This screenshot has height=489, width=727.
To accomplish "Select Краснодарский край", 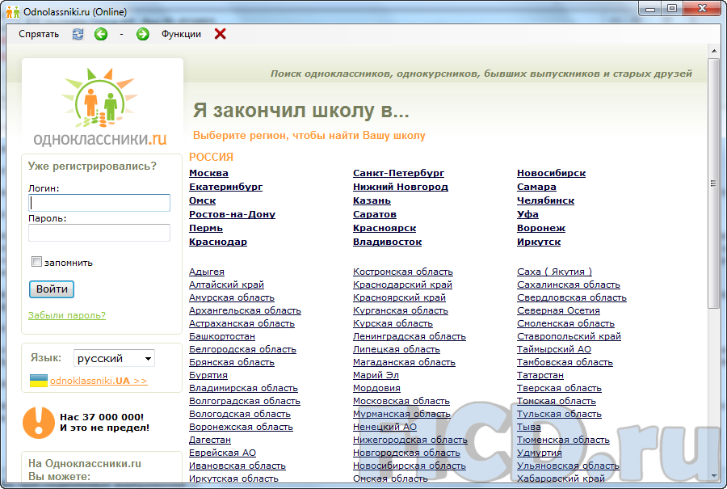I will tap(402, 285).
